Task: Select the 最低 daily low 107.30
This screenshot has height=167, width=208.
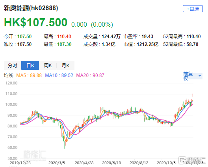Action: (64, 44)
